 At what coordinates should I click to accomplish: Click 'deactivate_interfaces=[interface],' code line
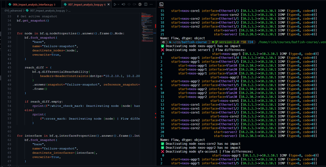point(65,153)
